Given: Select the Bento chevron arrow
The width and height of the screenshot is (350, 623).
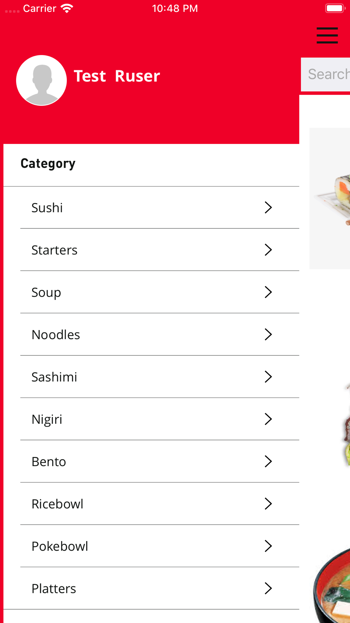Looking at the screenshot, I should pos(268,461).
